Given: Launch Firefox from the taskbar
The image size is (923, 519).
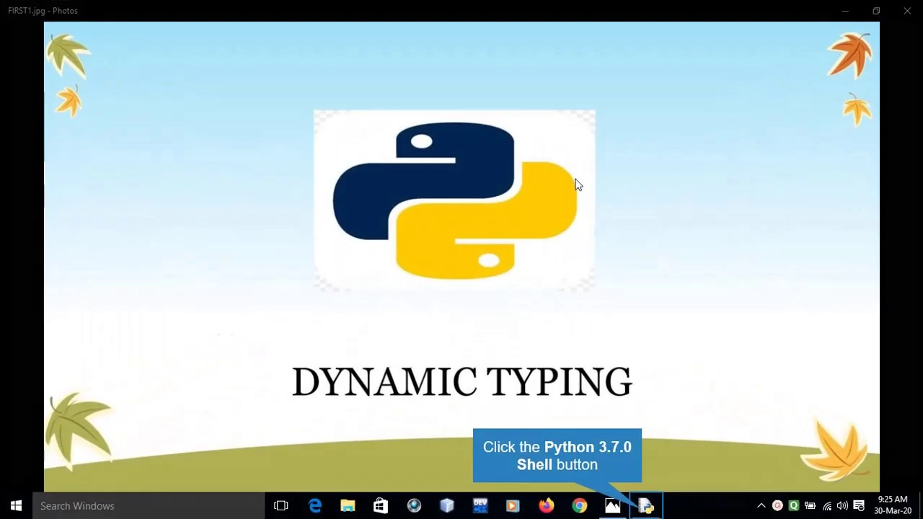Looking at the screenshot, I should tap(547, 506).
